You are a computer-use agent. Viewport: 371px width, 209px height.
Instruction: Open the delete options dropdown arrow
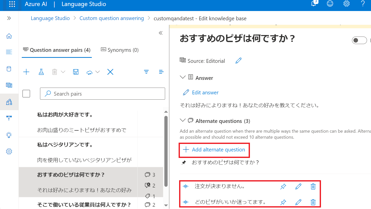point(63,72)
